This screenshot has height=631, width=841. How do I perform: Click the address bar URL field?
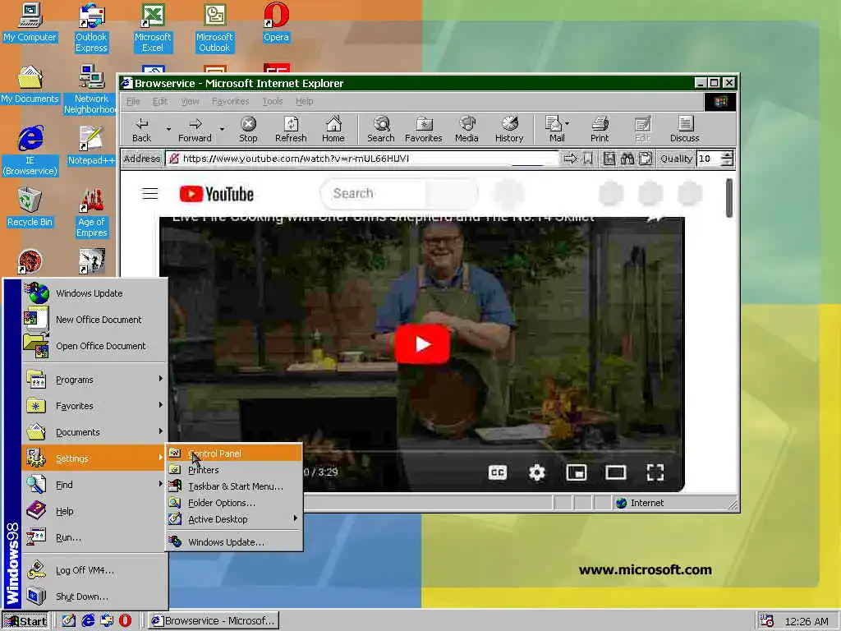pyautogui.click(x=361, y=159)
